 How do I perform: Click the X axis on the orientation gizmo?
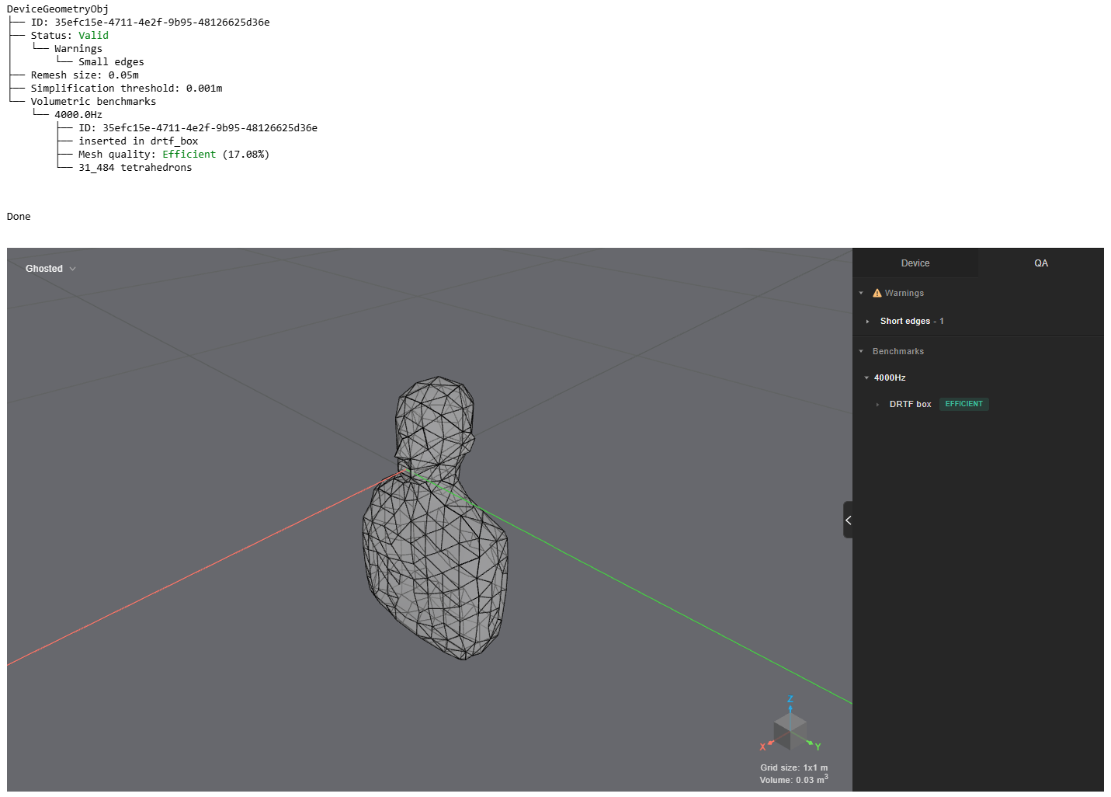[762, 747]
